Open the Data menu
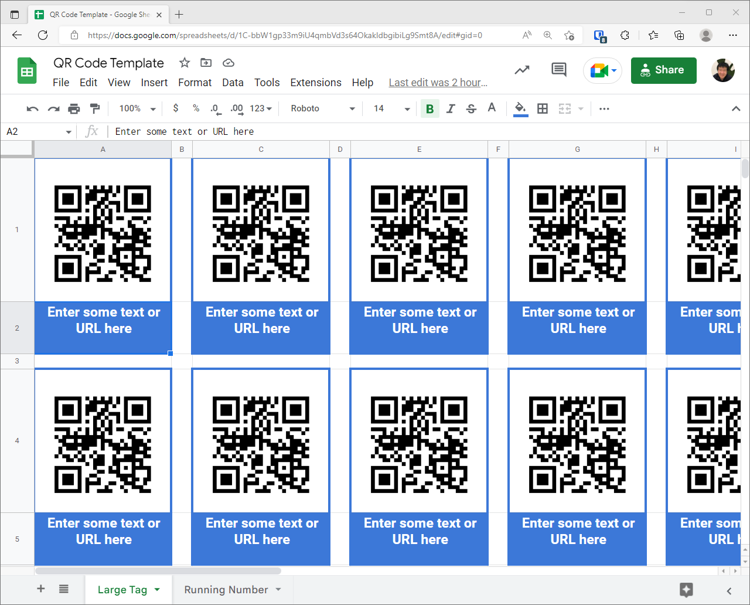Image resolution: width=750 pixels, height=605 pixels. coord(233,83)
